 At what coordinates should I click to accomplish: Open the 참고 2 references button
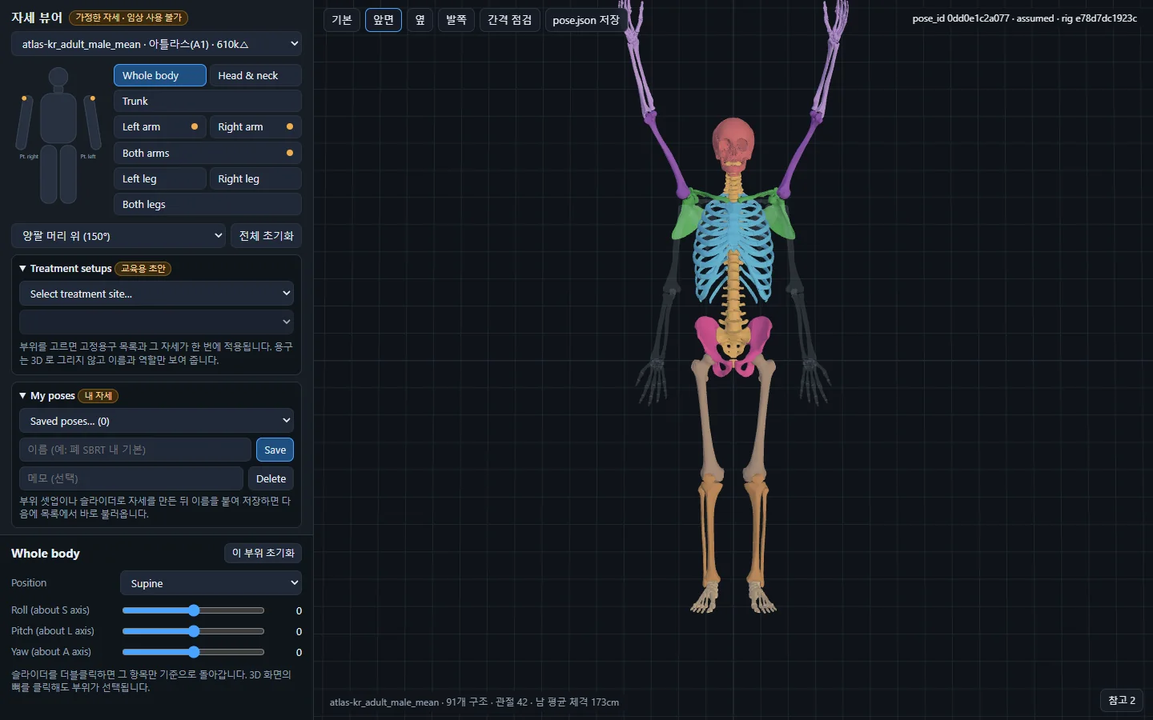point(1122,700)
